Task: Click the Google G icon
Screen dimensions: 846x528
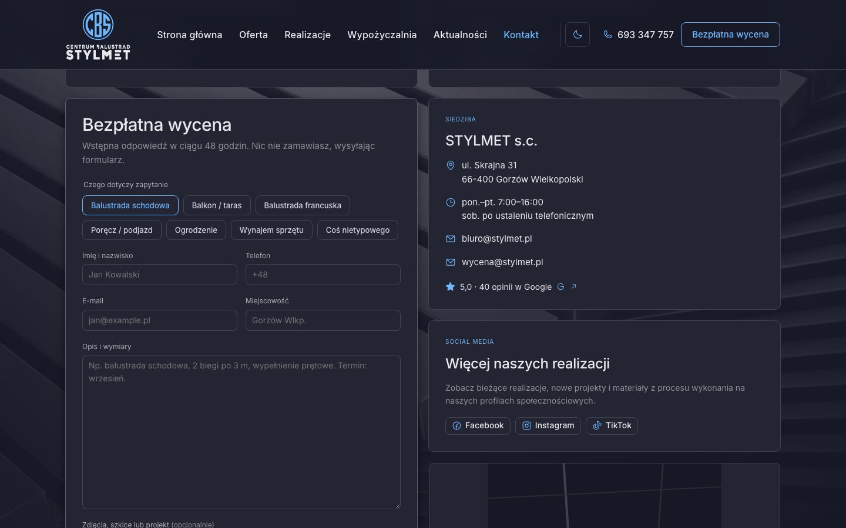Action: coord(560,287)
